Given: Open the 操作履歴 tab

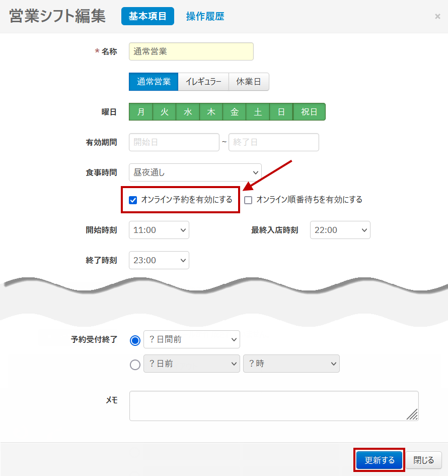Looking at the screenshot, I should tap(205, 17).
